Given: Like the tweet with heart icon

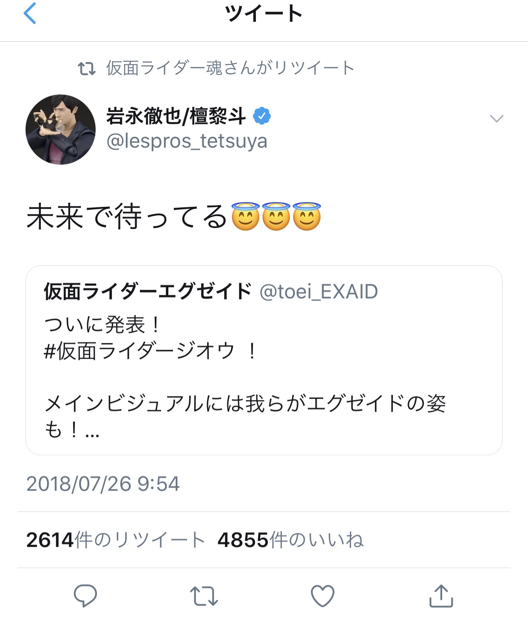Looking at the screenshot, I should click(323, 596).
